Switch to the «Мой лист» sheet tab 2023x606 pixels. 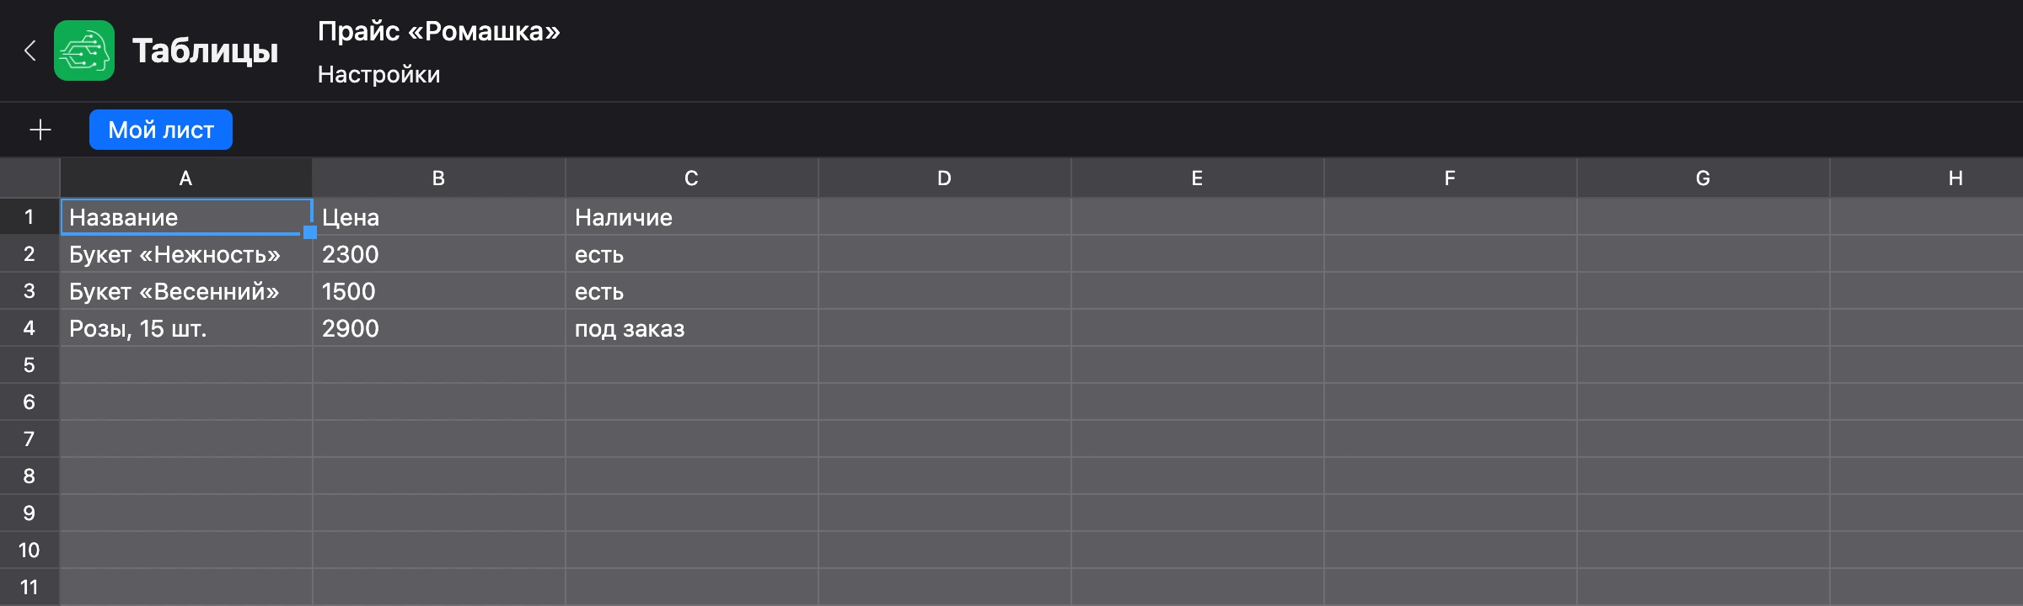pos(161,130)
